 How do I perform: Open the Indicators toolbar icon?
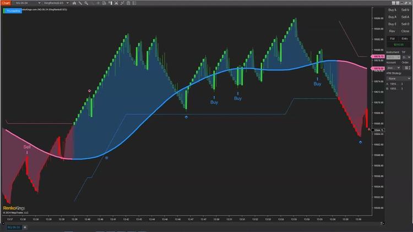(x=116, y=3)
